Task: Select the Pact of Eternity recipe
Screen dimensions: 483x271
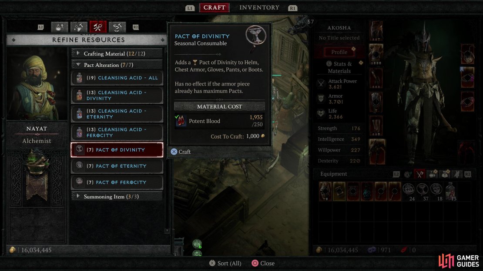Action: 117,166
